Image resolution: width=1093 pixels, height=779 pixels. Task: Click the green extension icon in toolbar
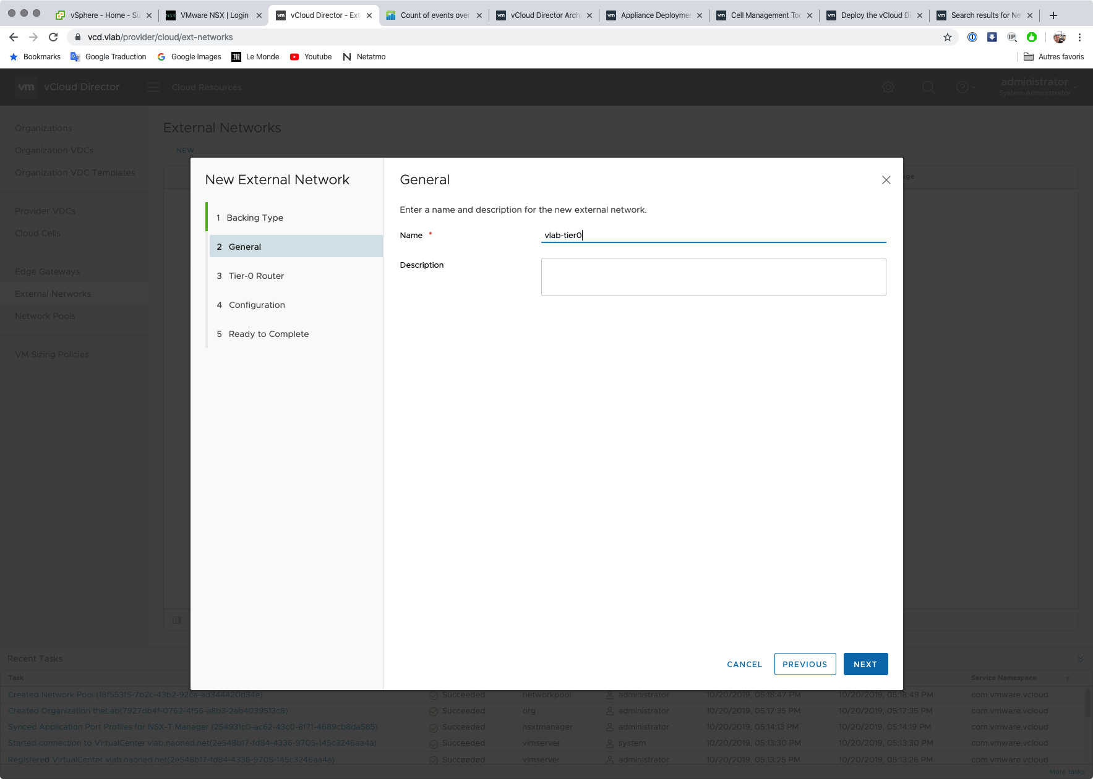[1031, 37]
